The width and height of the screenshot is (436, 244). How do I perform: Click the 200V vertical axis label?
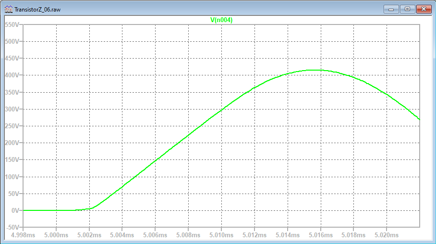click(12, 143)
